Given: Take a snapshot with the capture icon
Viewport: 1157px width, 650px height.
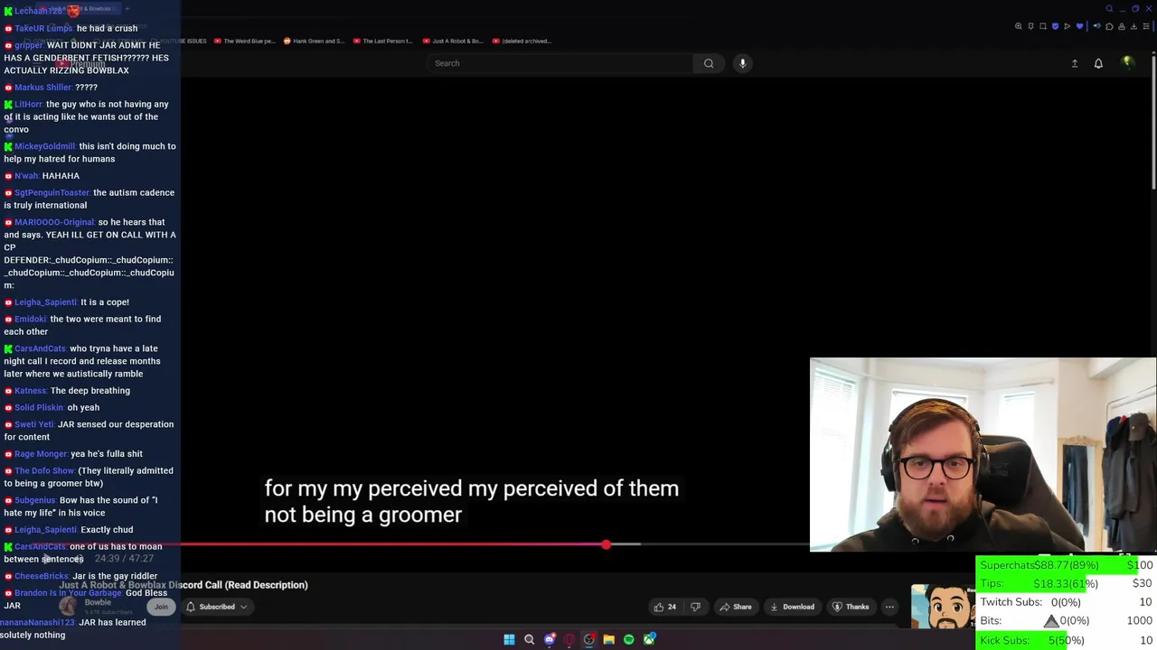Looking at the screenshot, I should [x=1043, y=26].
